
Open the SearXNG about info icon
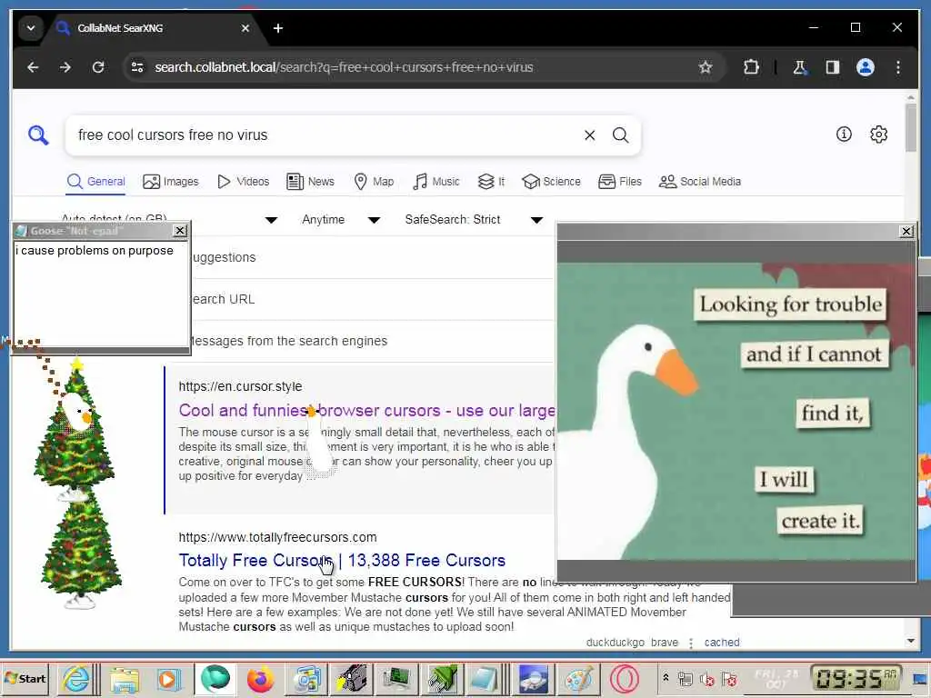tap(844, 135)
